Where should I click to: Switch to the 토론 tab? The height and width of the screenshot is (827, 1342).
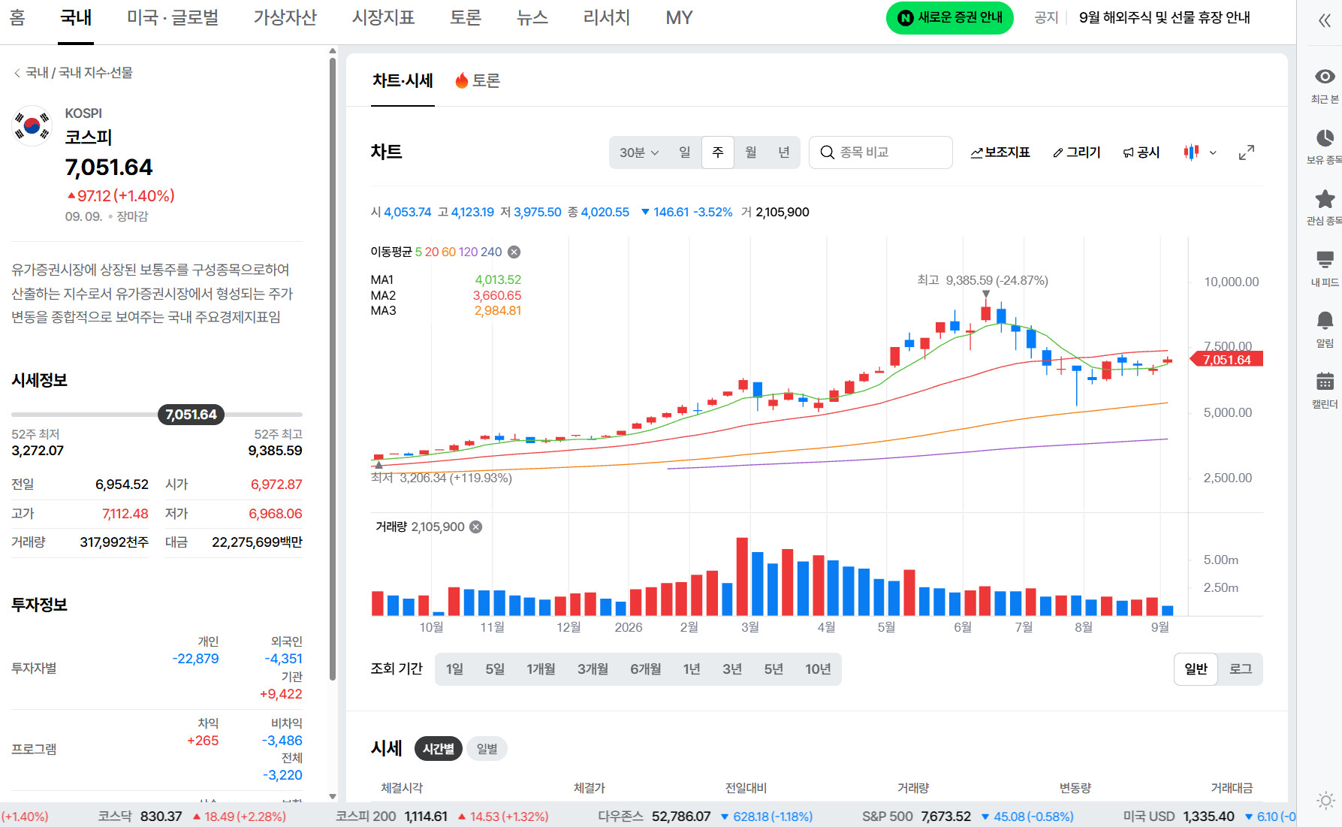(x=478, y=80)
